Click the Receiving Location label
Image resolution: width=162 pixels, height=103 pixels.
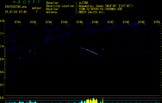[x=60, y=6]
